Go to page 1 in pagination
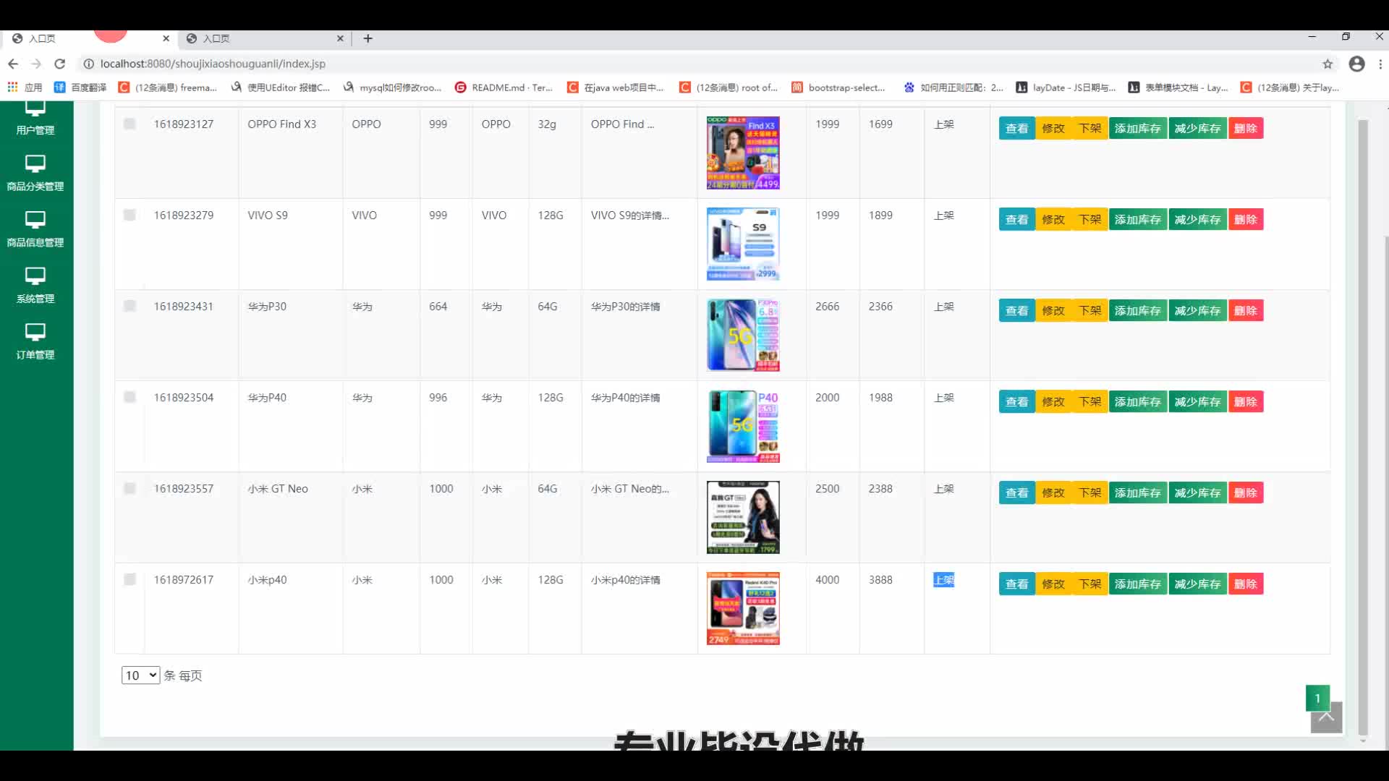The image size is (1389, 781). [1317, 698]
